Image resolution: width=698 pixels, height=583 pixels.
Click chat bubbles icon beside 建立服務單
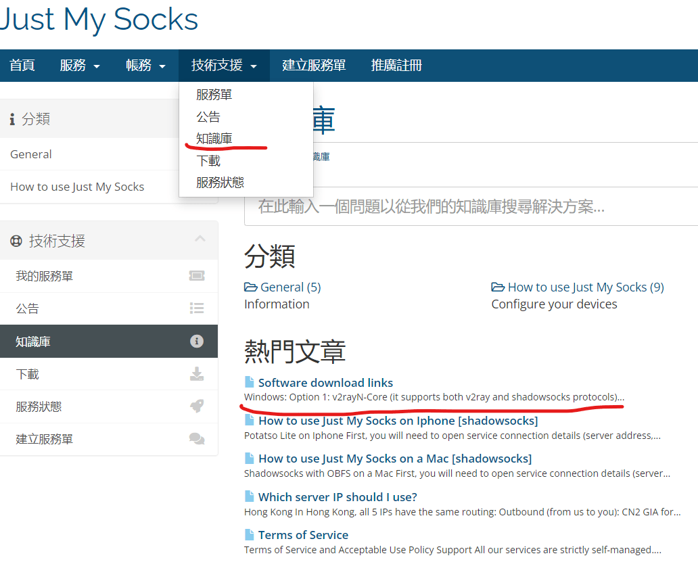pos(196,439)
